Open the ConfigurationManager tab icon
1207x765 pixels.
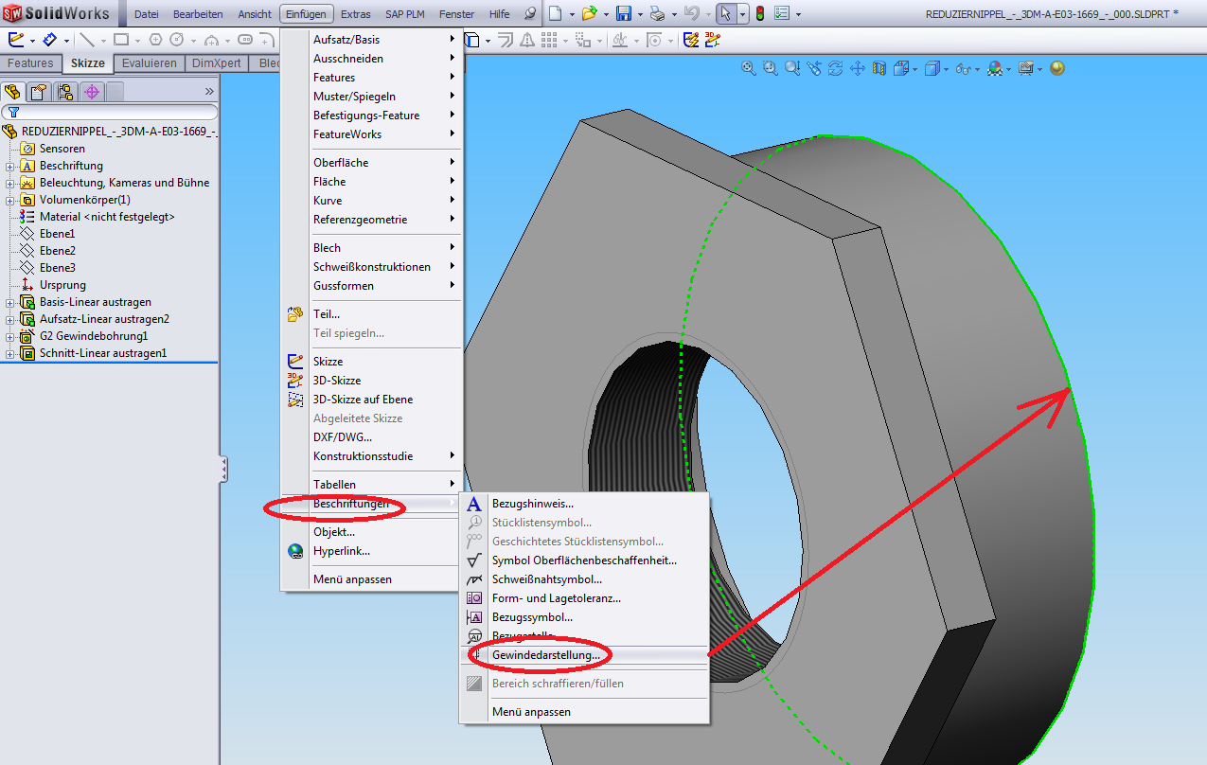(x=64, y=92)
